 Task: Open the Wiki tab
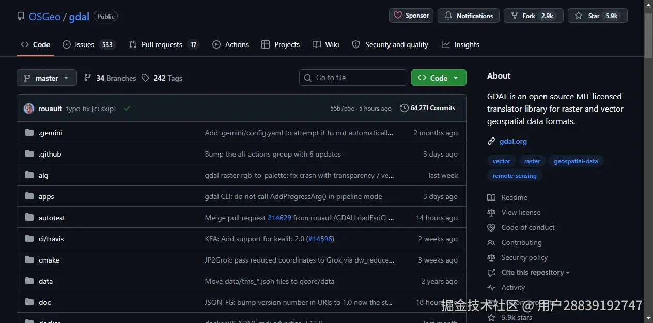click(326, 44)
